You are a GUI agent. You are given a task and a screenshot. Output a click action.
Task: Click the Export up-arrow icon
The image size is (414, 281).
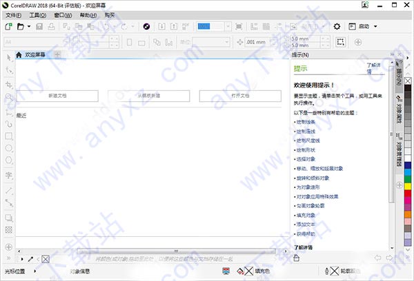pos(174,26)
